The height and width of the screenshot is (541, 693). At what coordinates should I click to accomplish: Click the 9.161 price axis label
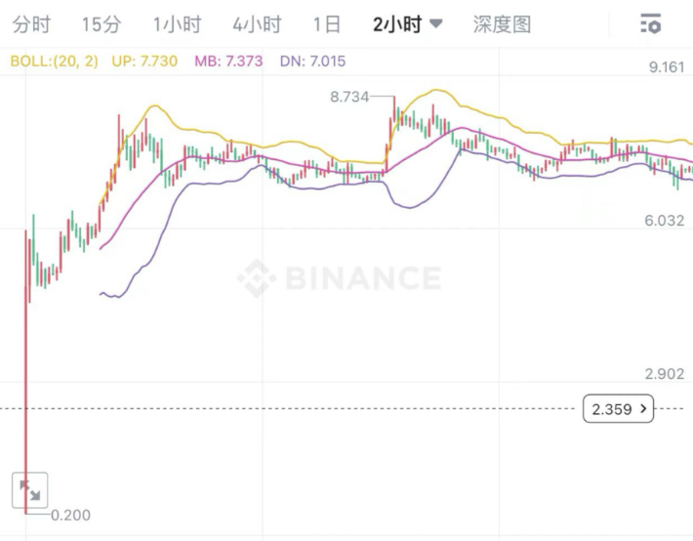(x=668, y=67)
